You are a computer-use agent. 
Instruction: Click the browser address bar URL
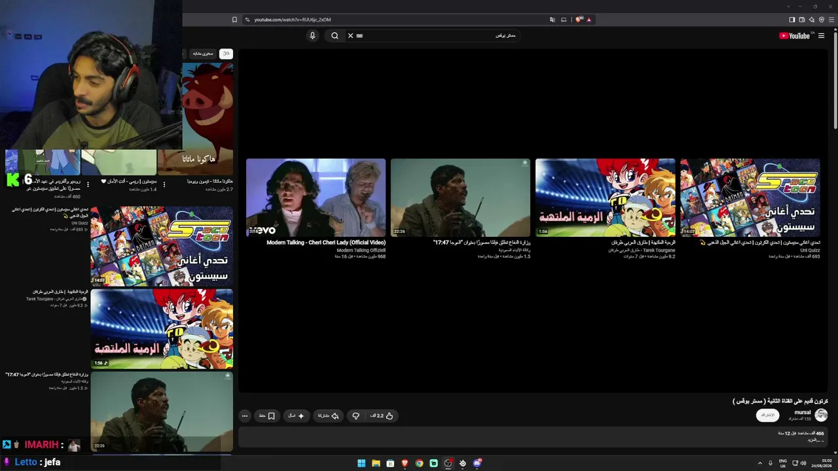293,20
